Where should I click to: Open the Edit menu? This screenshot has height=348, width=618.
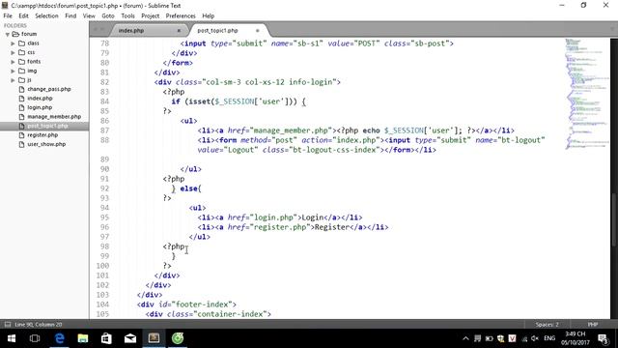tap(23, 15)
